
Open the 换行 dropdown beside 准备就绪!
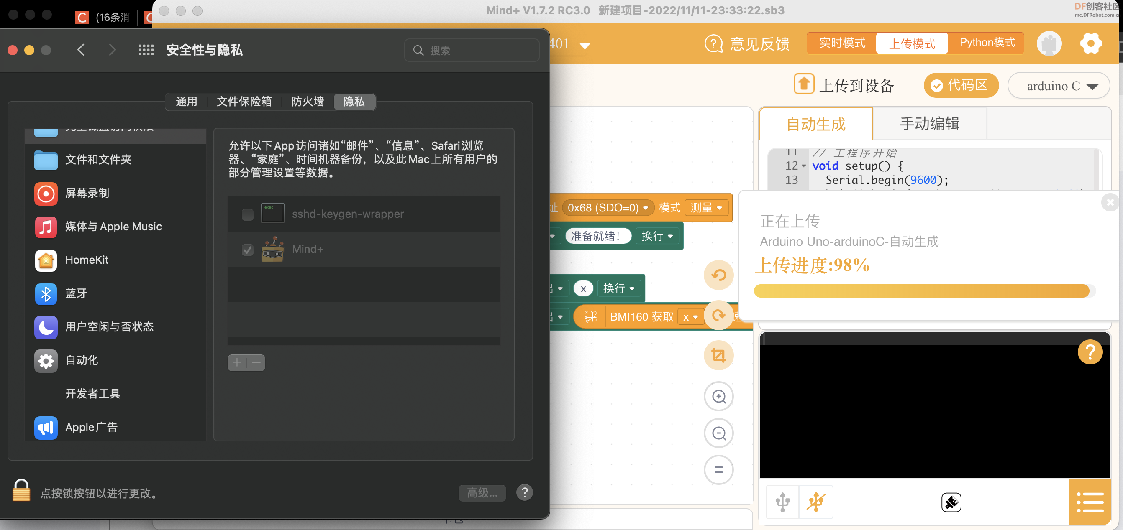[657, 236]
